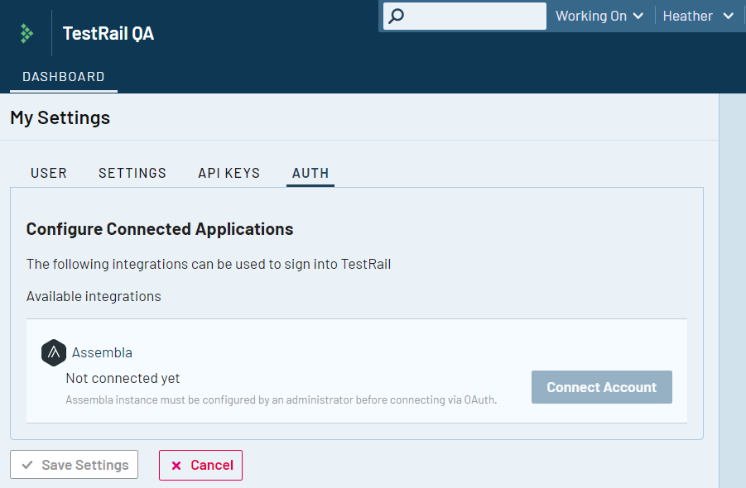Select the AUTH tab
Viewport: 746px width, 488px height.
click(x=310, y=173)
